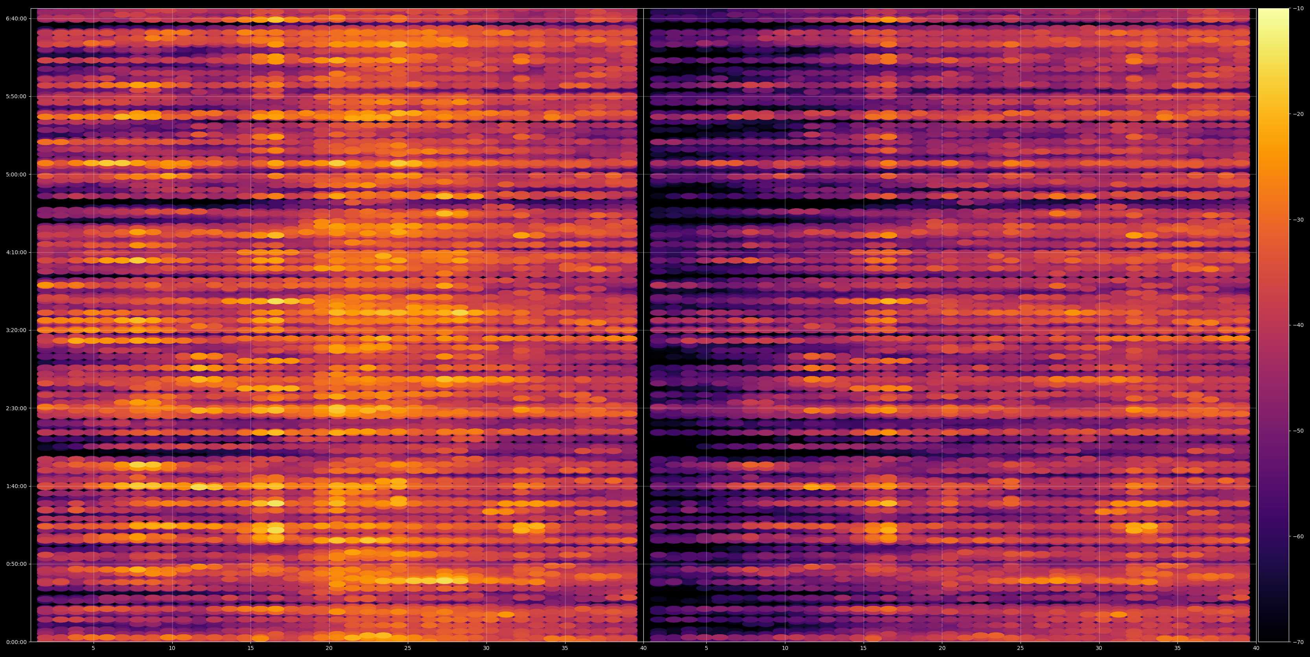The image size is (1310, 657).
Task: Click the 2:30:00 time axis label
Action: [x=16, y=408]
